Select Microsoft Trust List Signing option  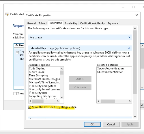coord(44,79)
